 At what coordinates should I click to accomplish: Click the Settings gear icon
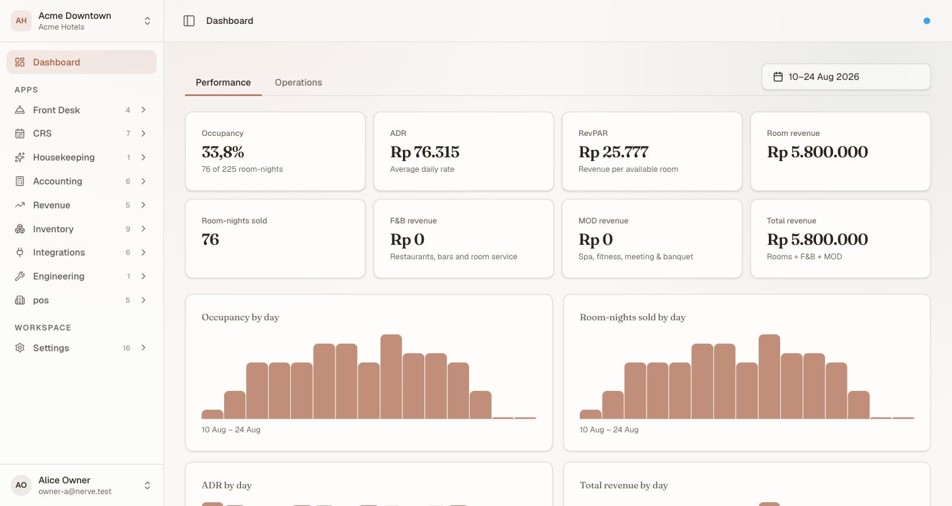(x=20, y=348)
